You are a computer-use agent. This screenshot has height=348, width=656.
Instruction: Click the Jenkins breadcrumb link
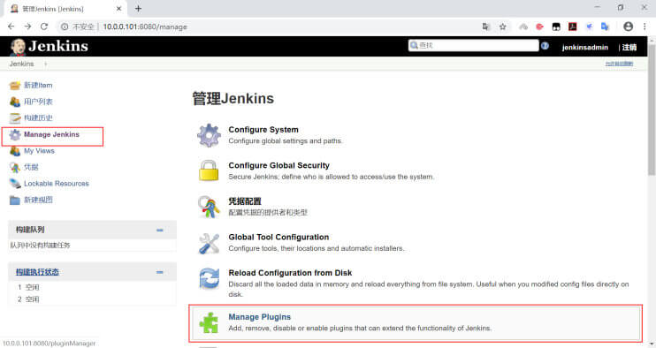(21, 64)
